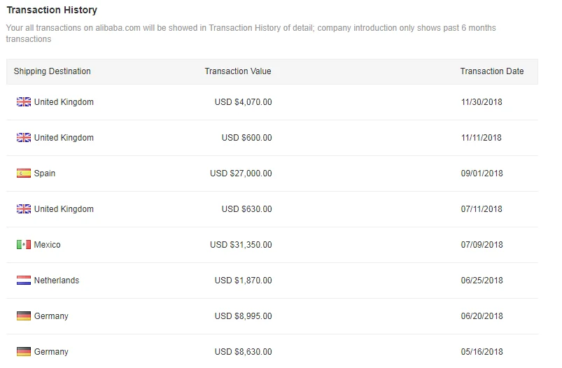This screenshot has width=562, height=368.
Task: Click the Transaction Value column header
Action: pos(237,71)
